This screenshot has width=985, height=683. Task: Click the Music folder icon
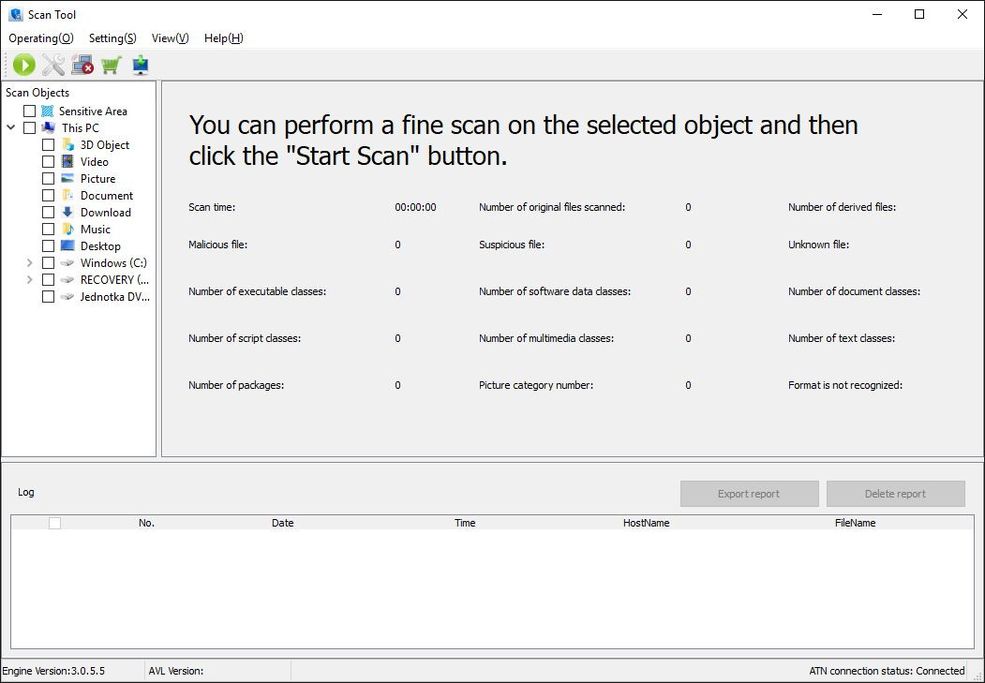coord(67,230)
